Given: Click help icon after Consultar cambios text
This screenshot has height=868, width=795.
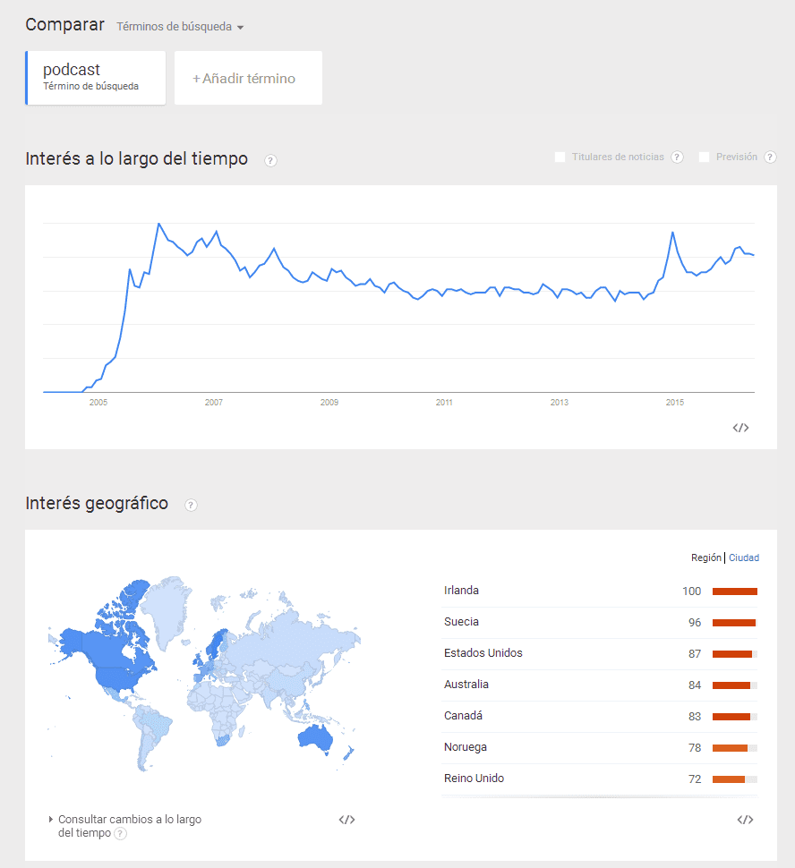Looking at the screenshot, I should pyautogui.click(x=120, y=834).
